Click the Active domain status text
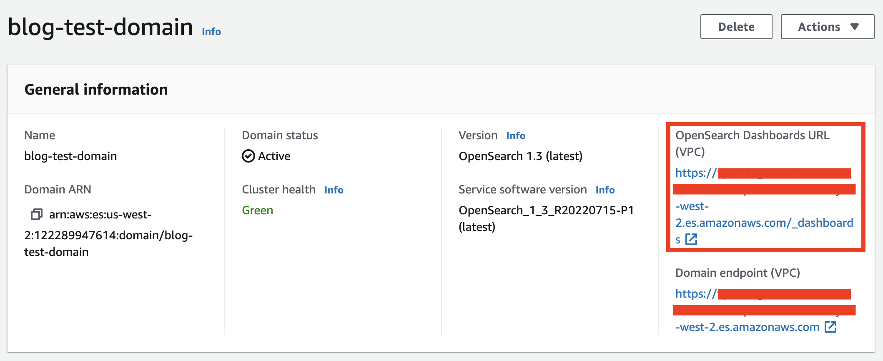This screenshot has width=883, height=361. pyautogui.click(x=274, y=156)
